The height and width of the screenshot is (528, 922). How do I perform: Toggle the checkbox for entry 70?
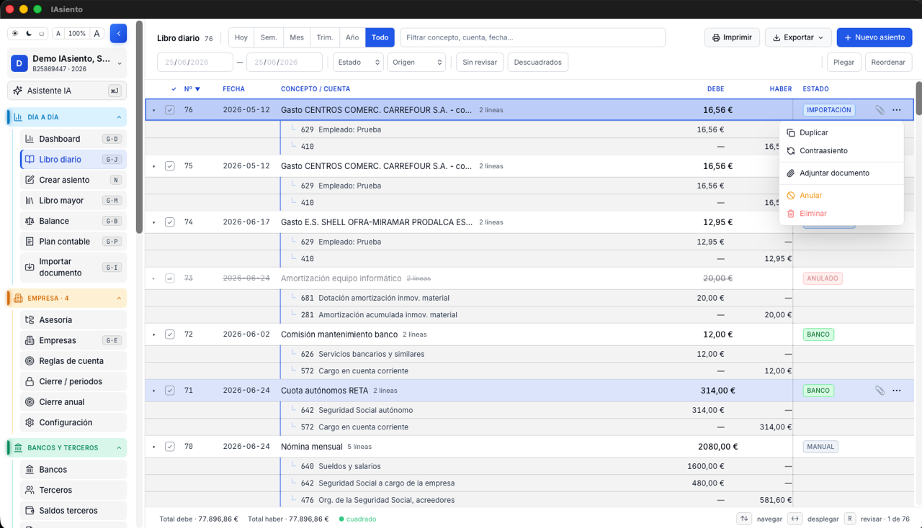pyautogui.click(x=169, y=447)
